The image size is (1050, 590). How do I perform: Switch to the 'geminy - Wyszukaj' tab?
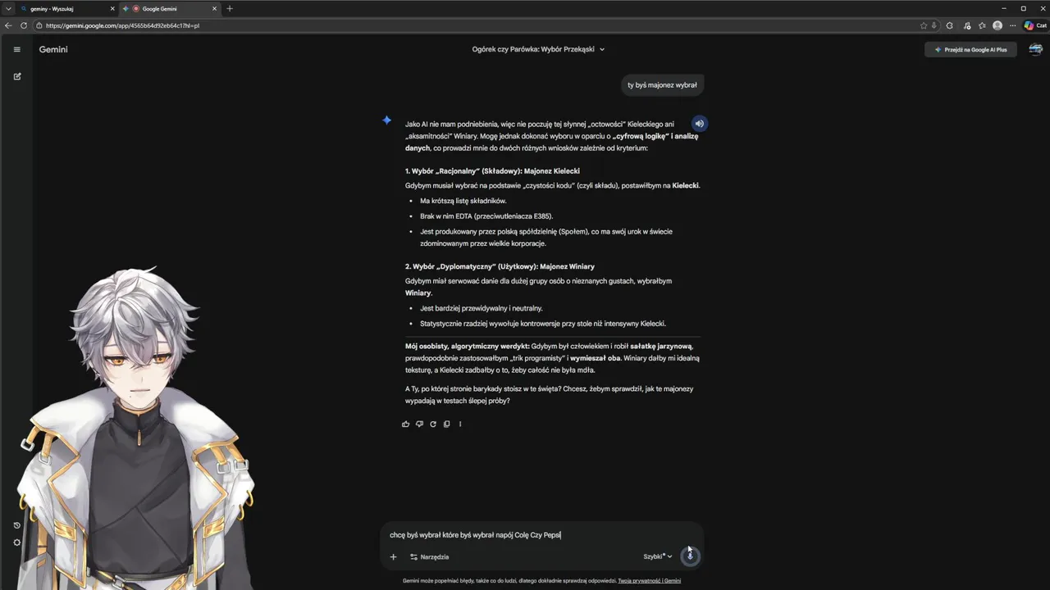(66, 8)
